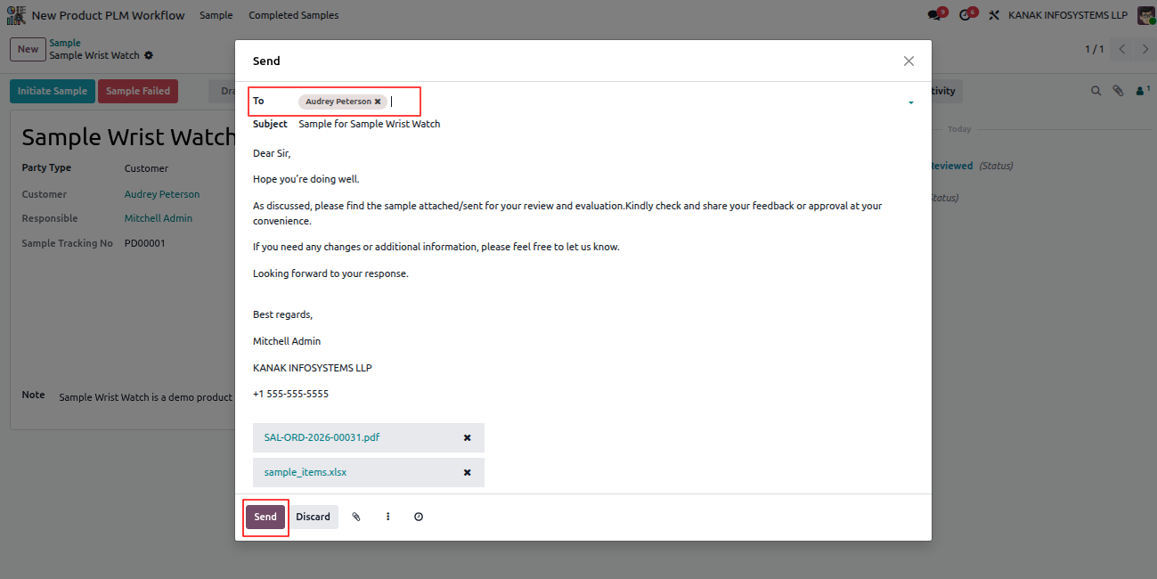Click the Hope you're doing well line

[x=306, y=179]
